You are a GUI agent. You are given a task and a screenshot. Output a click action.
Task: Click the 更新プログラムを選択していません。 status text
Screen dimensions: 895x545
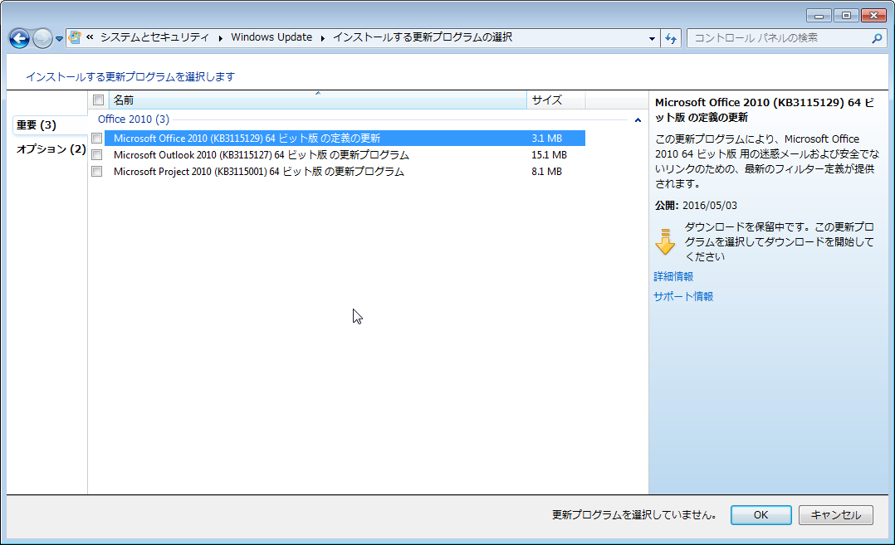pos(634,515)
